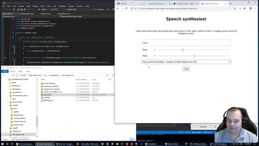
Task: Click the Play button on the speech synthesiser page
Action: [x=186, y=69]
